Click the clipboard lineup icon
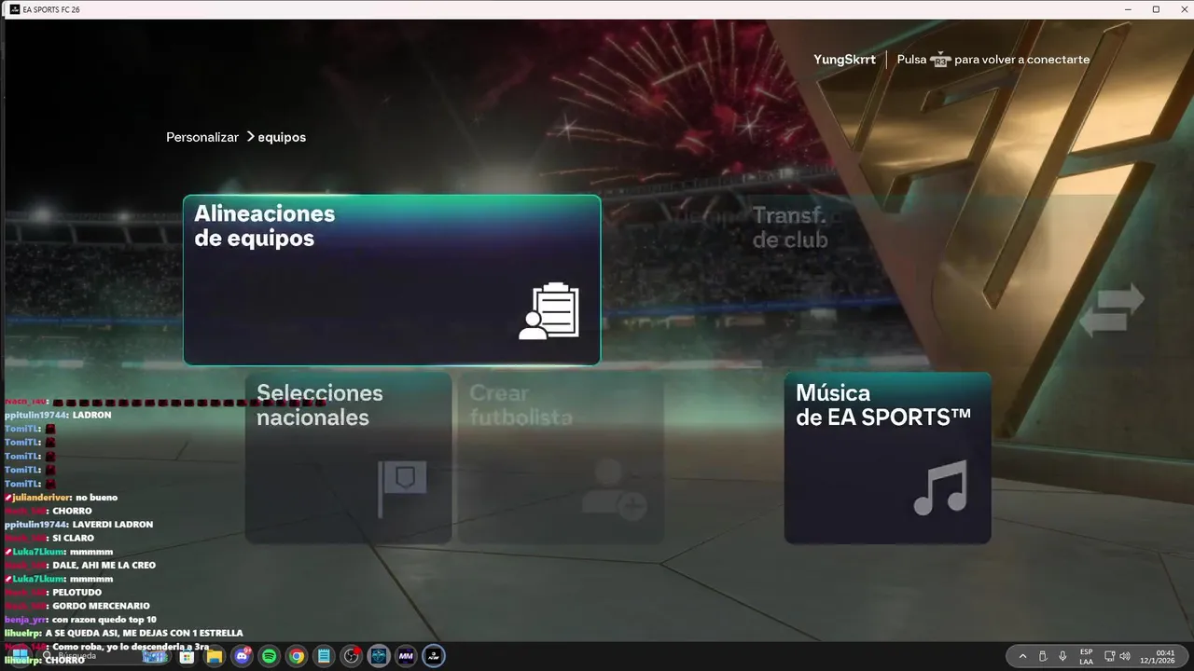The image size is (1194, 671). click(548, 311)
